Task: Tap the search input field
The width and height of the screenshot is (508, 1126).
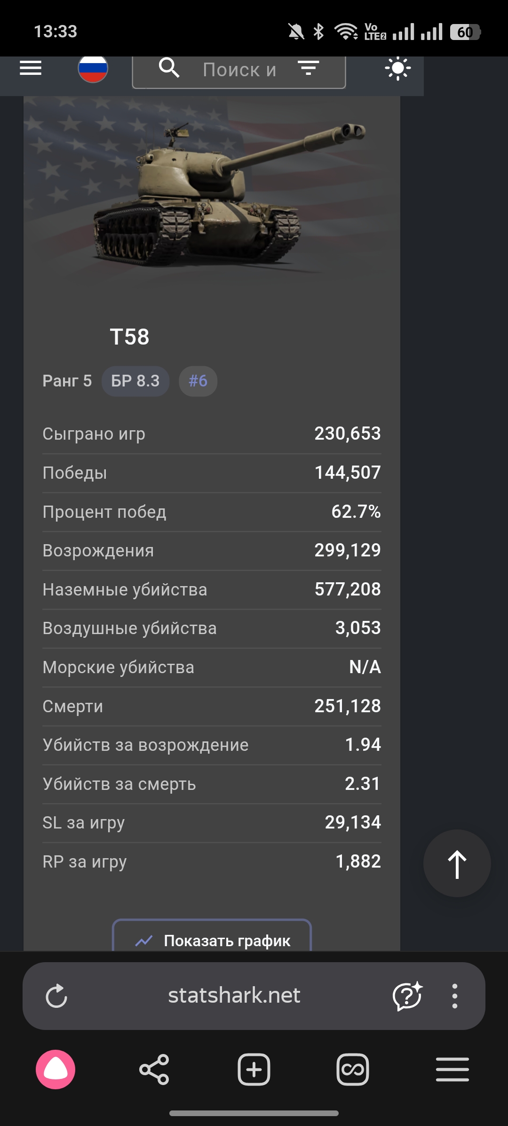Action: (x=239, y=70)
